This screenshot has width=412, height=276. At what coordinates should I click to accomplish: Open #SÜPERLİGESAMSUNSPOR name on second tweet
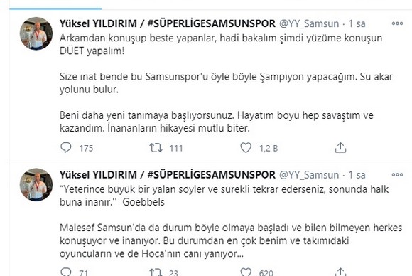212,175
